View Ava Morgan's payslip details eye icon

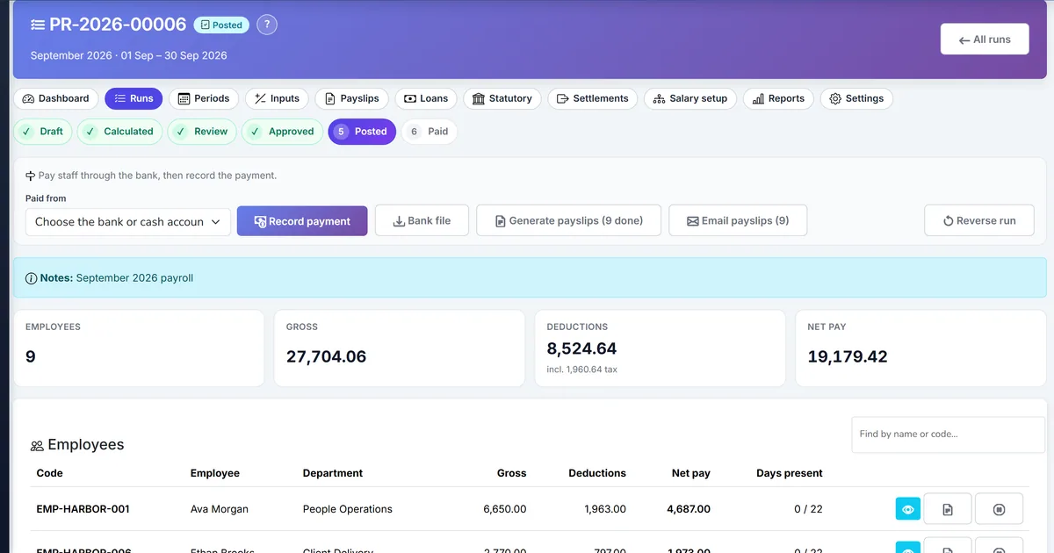point(908,509)
